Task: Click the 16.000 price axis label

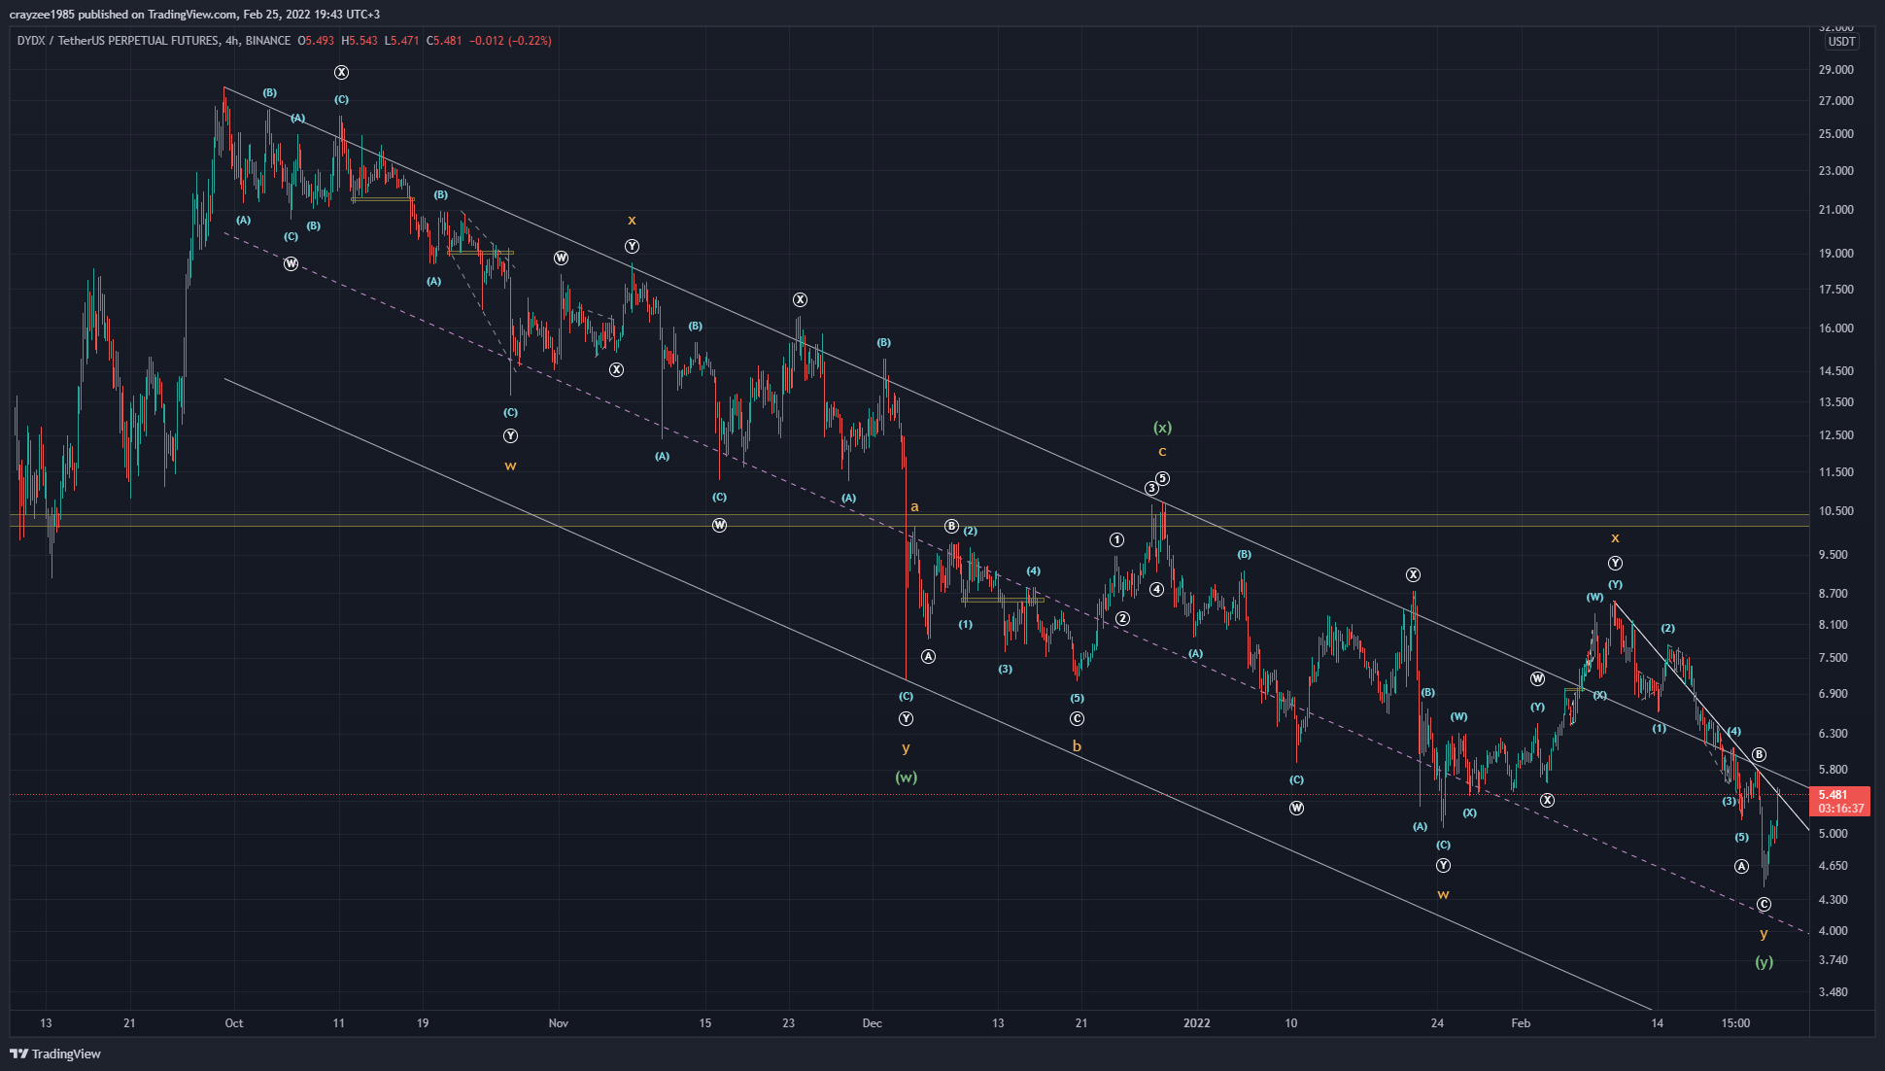Action: [x=1835, y=328]
